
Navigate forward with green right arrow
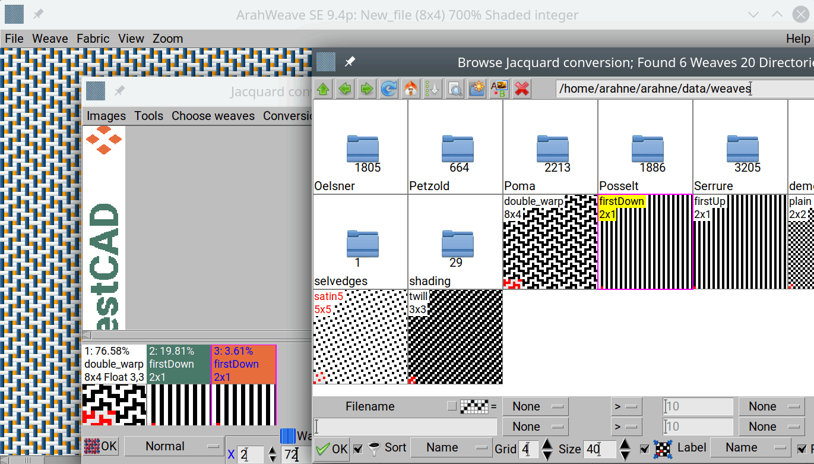[367, 89]
